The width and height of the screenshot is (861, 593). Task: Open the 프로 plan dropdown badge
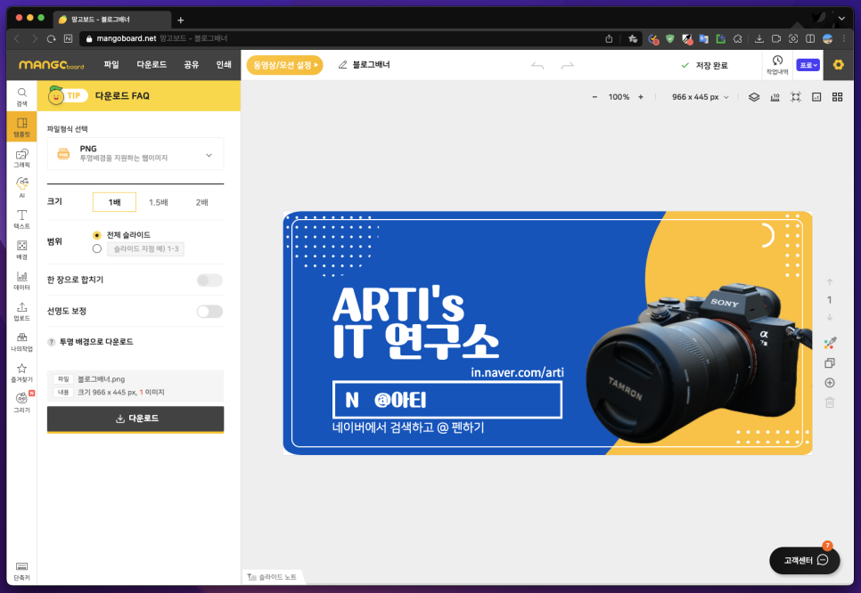(808, 65)
